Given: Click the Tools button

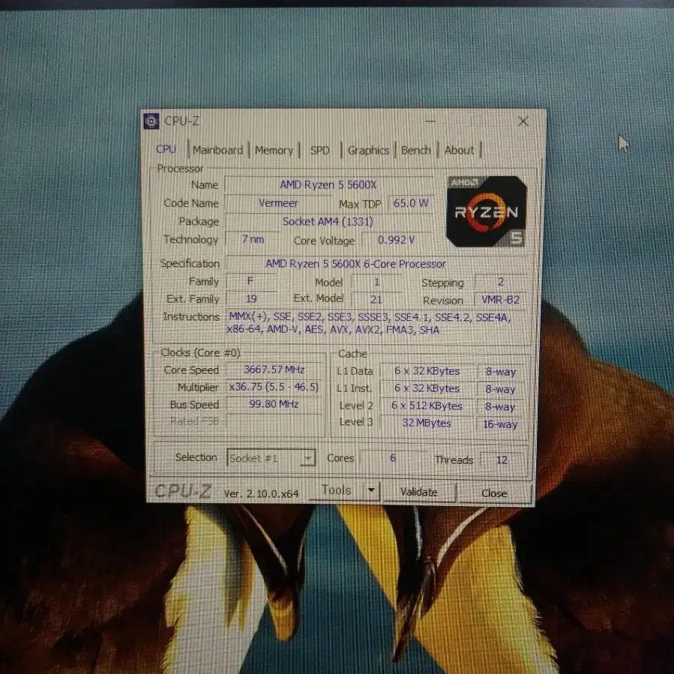Looking at the screenshot, I should pos(337,490).
